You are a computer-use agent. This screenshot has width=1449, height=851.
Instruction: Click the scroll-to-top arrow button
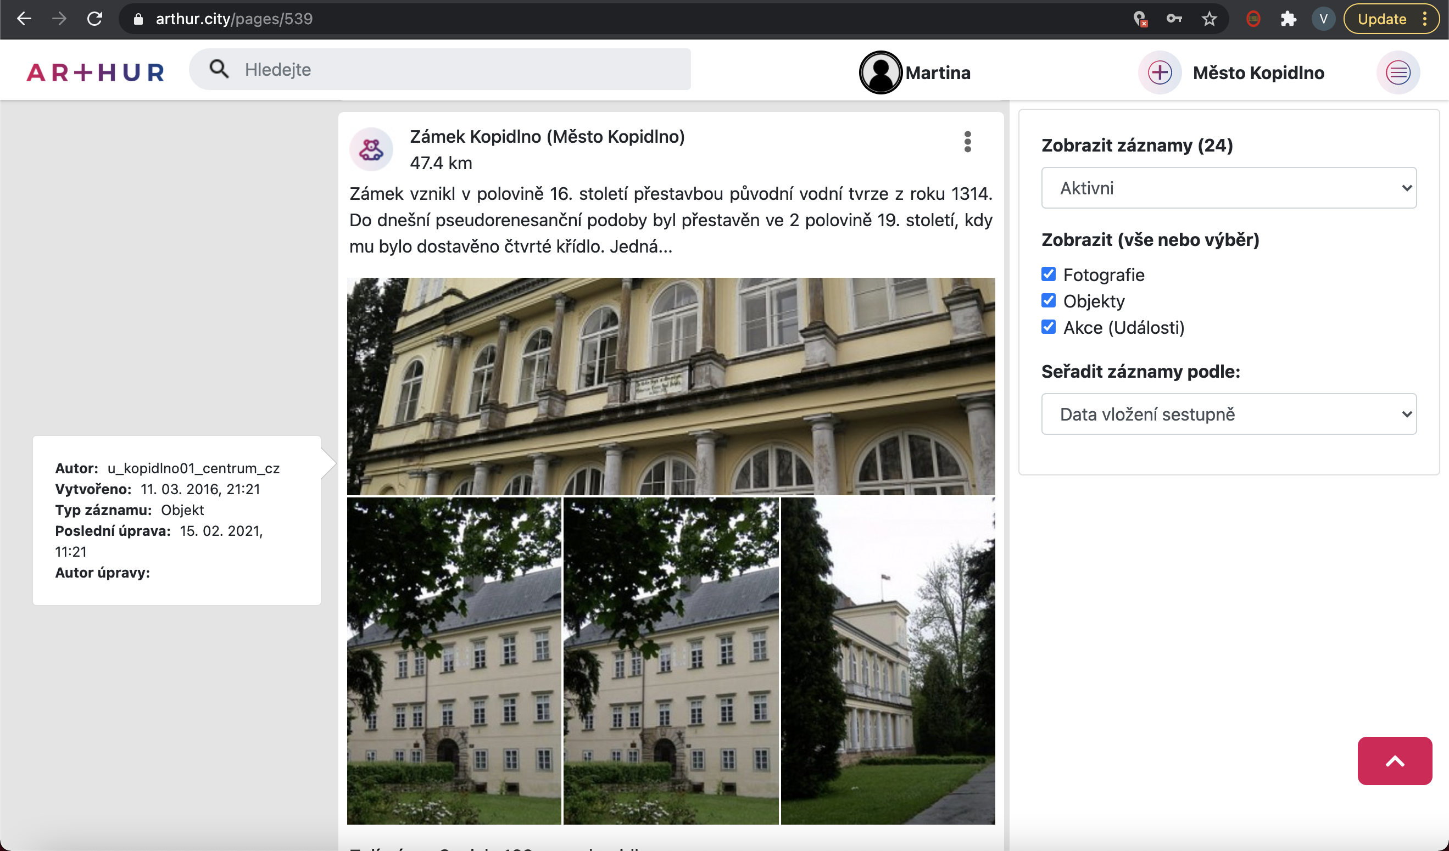pyautogui.click(x=1395, y=761)
